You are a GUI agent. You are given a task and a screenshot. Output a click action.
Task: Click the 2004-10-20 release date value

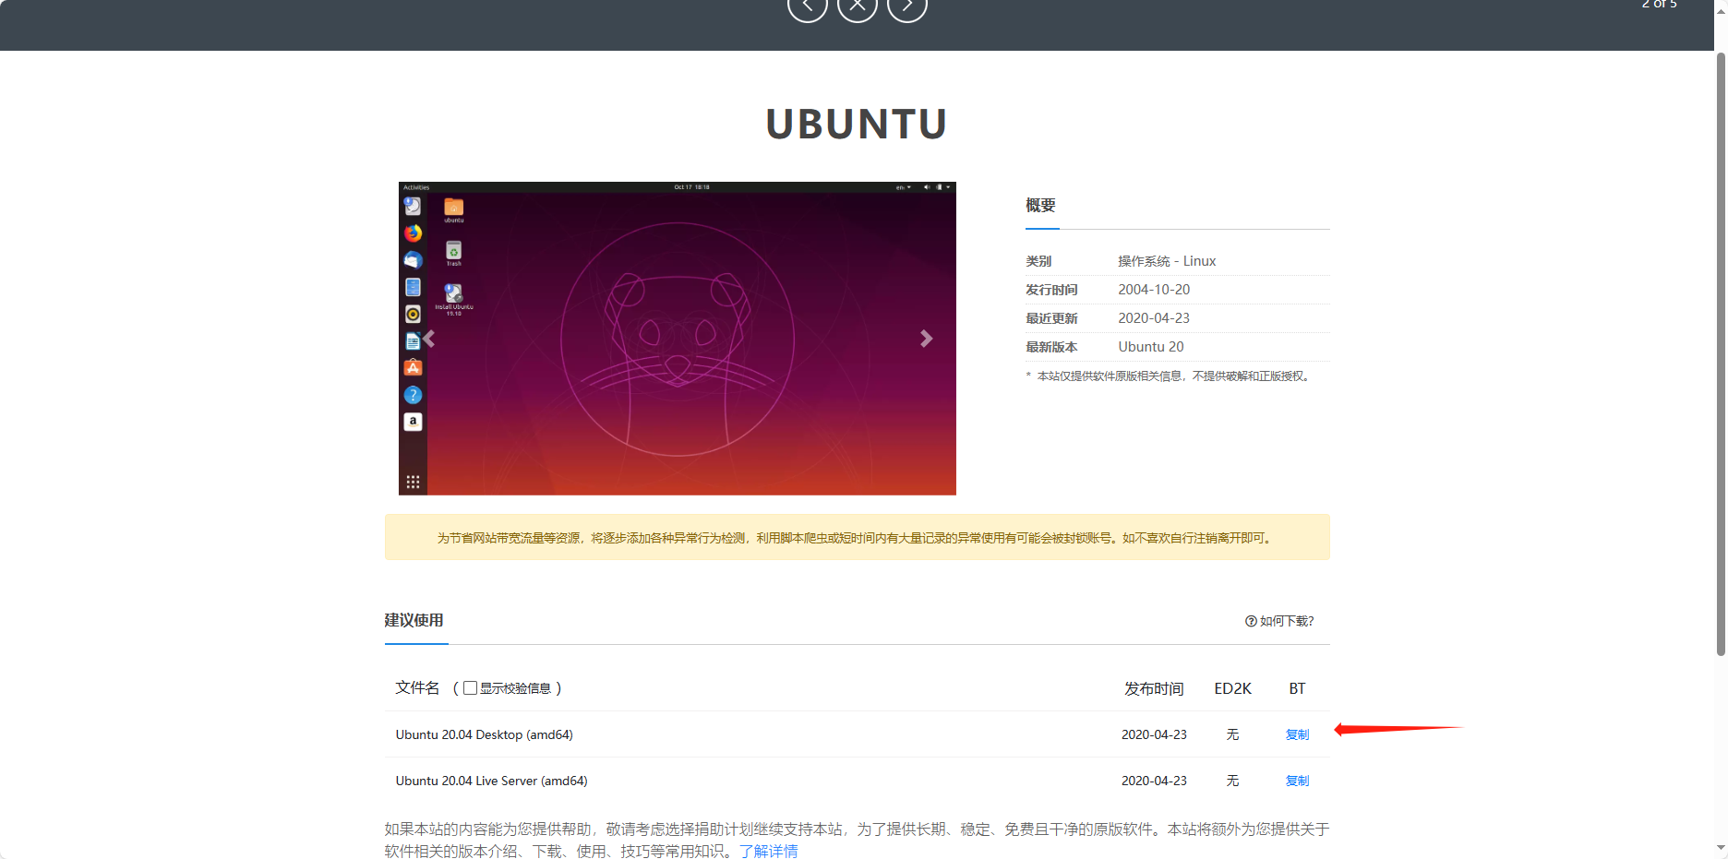[x=1154, y=290]
